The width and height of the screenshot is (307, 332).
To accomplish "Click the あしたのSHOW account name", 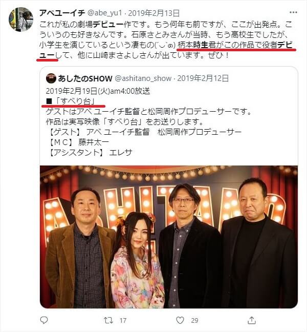I will [85, 78].
